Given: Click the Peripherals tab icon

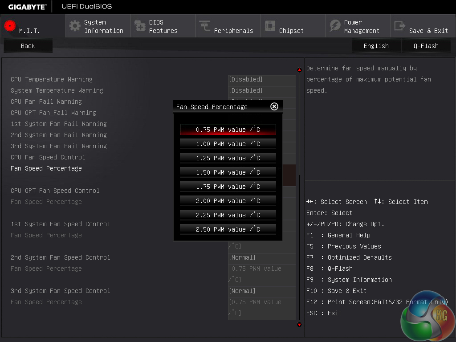Looking at the screenshot, I should 205,26.
